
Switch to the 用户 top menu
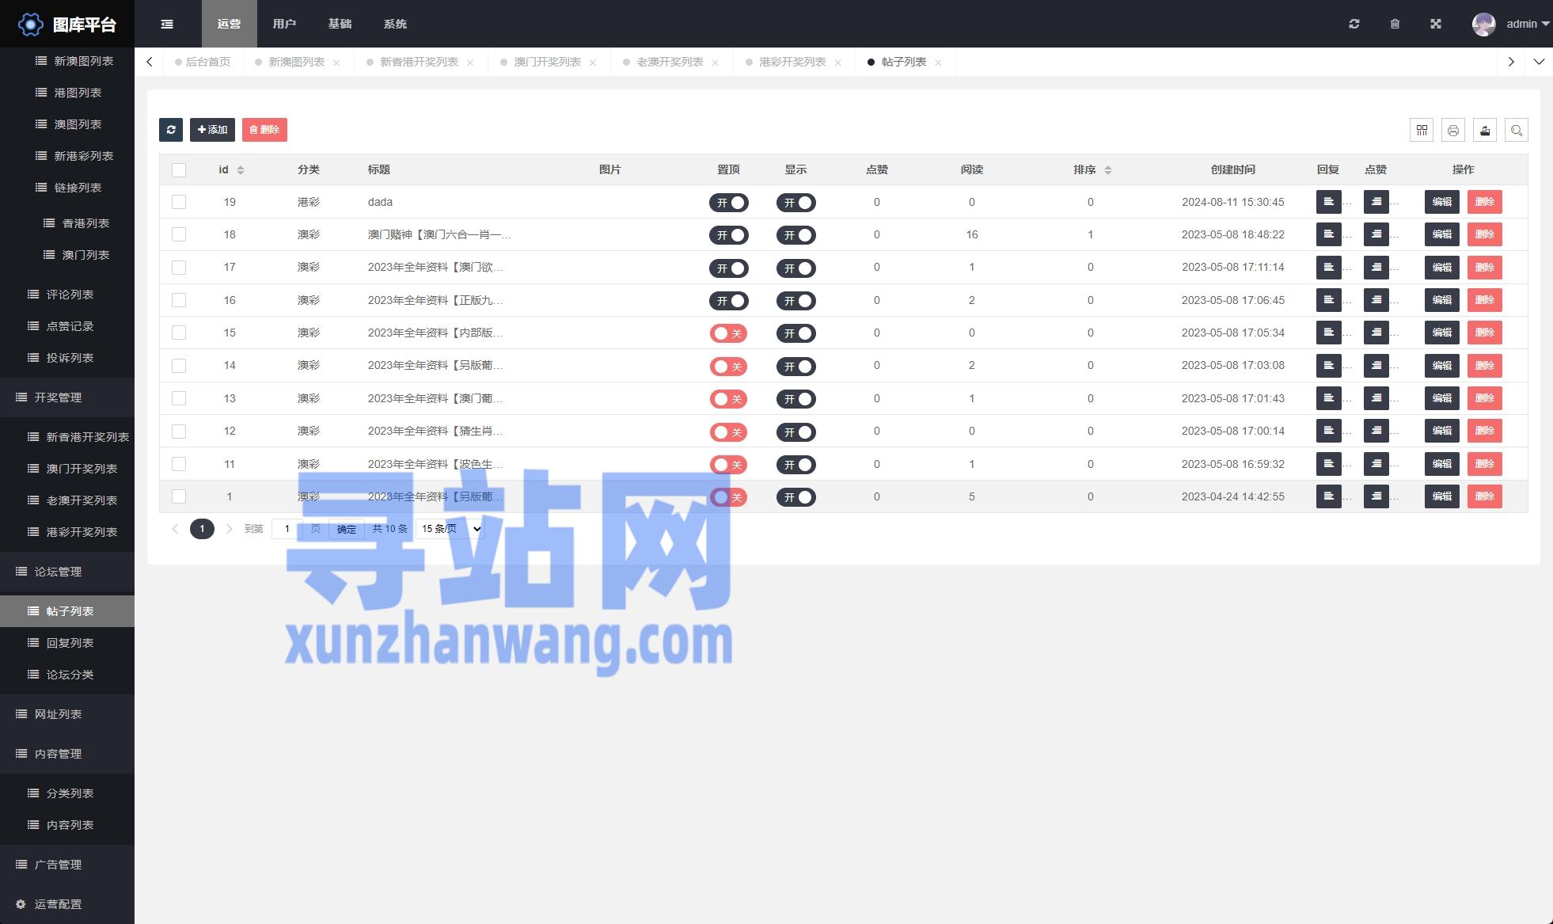coord(284,24)
